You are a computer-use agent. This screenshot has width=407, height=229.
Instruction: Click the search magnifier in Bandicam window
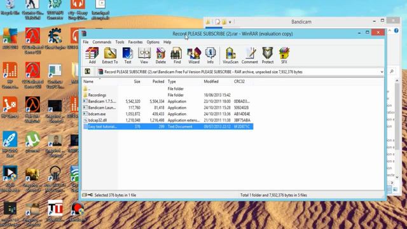pos(392,71)
